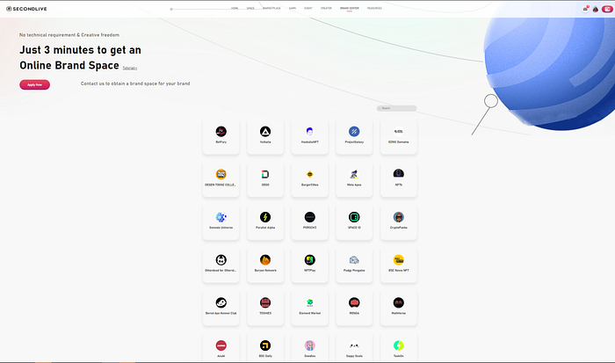Open the MathVerse brand card
Viewport: 615px width, 363px height.
pyautogui.click(x=399, y=308)
